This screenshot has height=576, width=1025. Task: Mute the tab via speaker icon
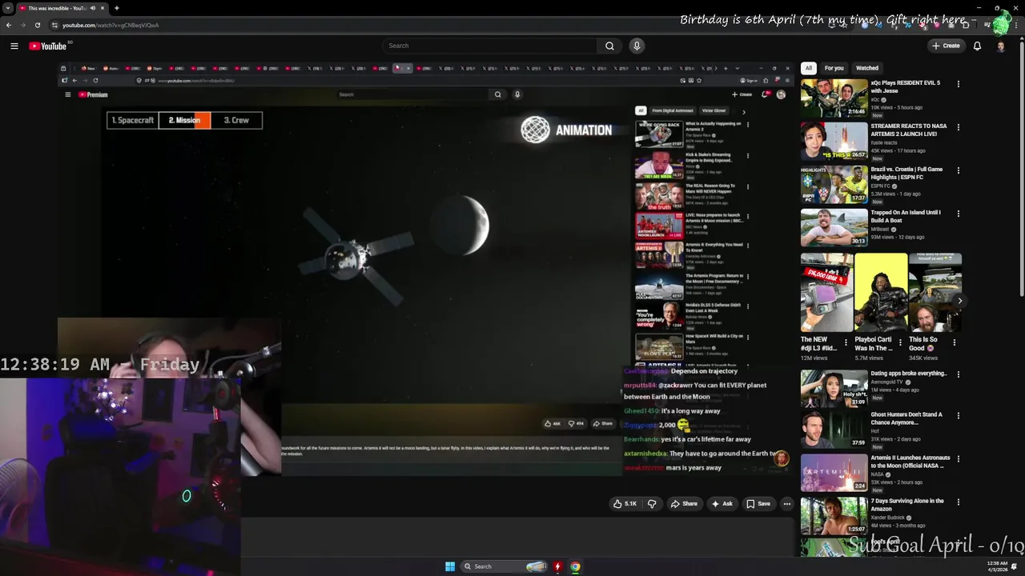pyautogui.click(x=93, y=8)
